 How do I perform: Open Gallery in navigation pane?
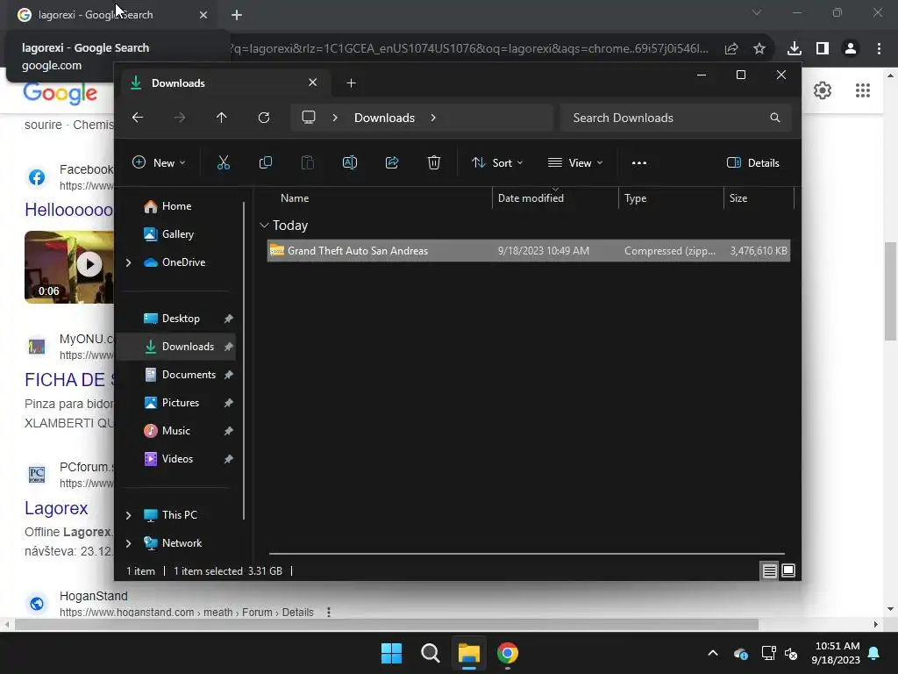pyautogui.click(x=177, y=234)
